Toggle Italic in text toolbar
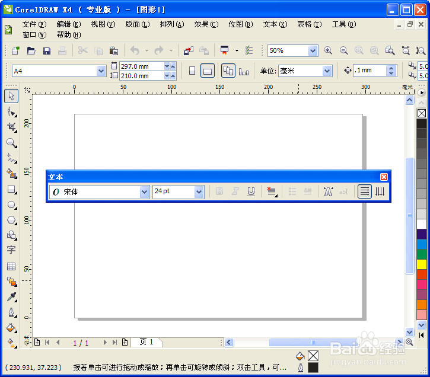430x377 pixels. (x=235, y=191)
